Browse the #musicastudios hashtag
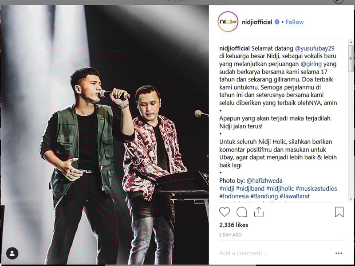 (316, 188)
